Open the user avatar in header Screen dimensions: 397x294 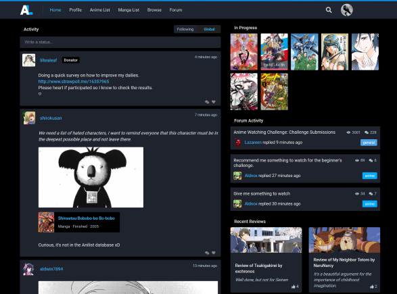pyautogui.click(x=347, y=10)
